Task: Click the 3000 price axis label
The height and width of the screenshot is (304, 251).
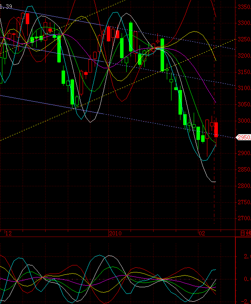Action: click(x=244, y=121)
